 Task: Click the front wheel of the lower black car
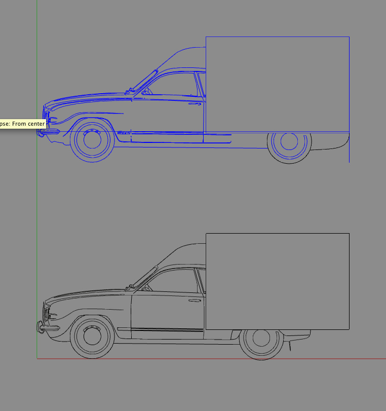[92, 337]
